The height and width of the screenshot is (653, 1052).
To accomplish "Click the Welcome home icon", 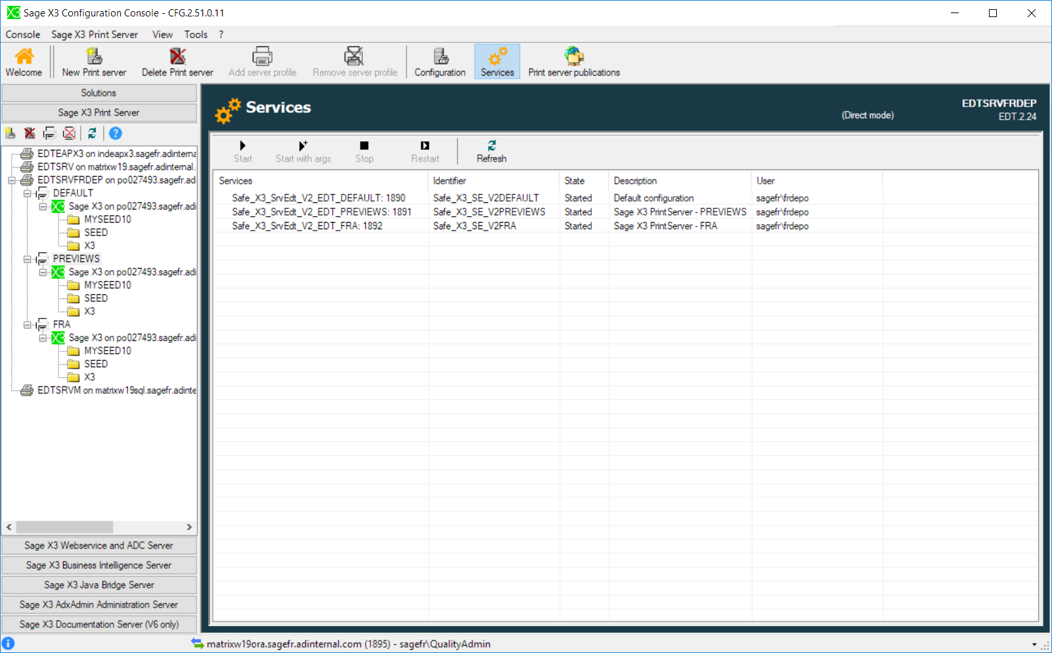I will point(24,61).
